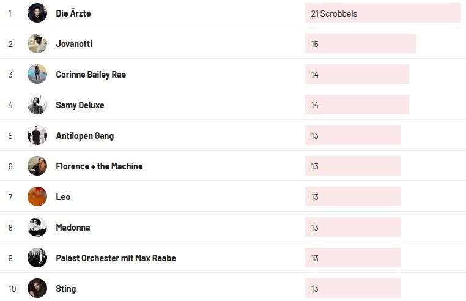Screen dimensions: 466x301
Task: Click Antilopen Gang's round avatar
Action: pos(37,135)
